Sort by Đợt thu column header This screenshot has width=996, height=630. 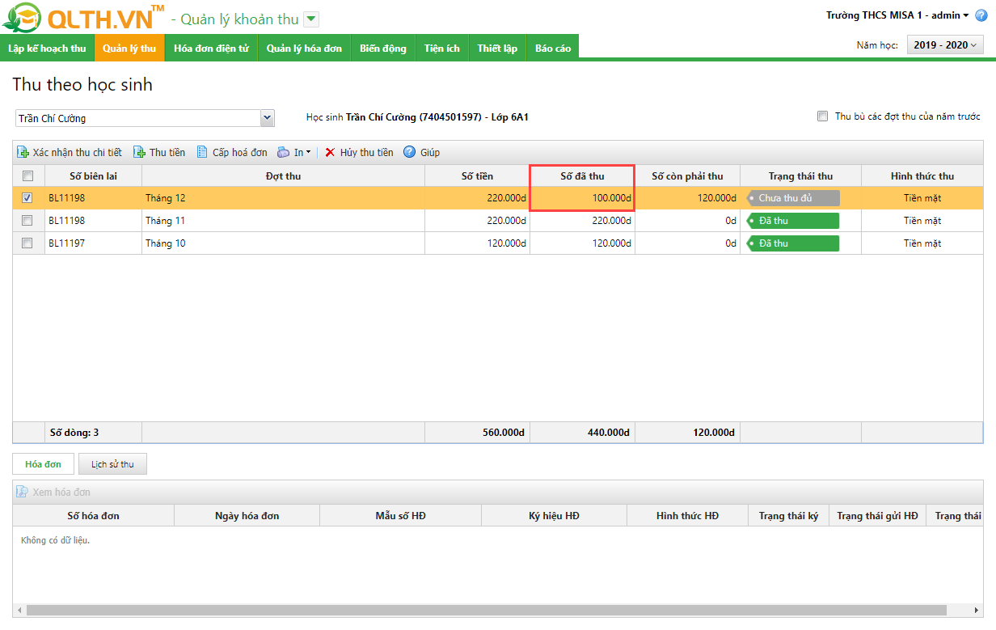pos(283,176)
